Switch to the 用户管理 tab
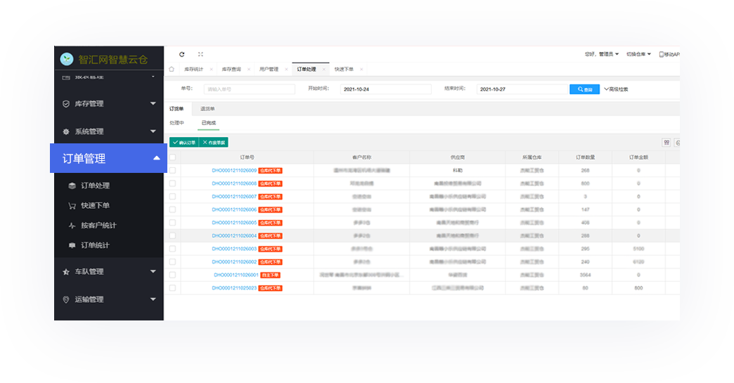 (269, 69)
